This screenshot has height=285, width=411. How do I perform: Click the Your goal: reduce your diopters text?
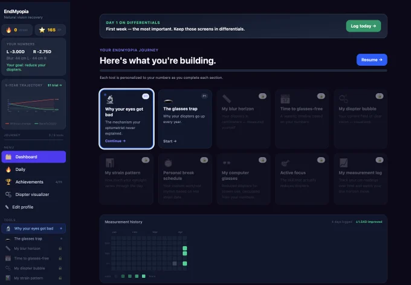(26, 67)
